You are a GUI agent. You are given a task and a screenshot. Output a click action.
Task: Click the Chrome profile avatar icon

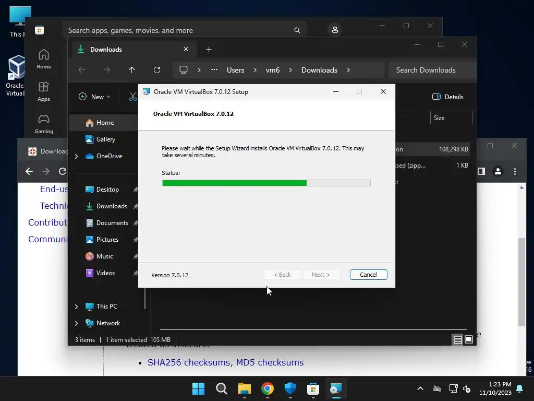pyautogui.click(x=498, y=171)
